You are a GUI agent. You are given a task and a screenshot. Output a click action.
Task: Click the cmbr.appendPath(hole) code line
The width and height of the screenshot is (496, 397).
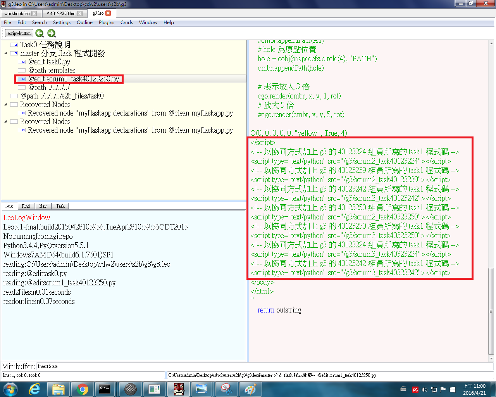pyautogui.click(x=291, y=68)
